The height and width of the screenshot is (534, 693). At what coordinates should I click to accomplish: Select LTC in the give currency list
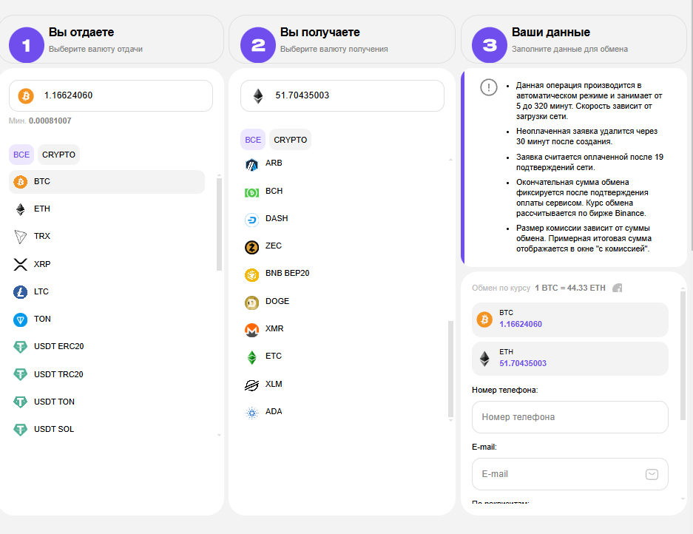41,292
